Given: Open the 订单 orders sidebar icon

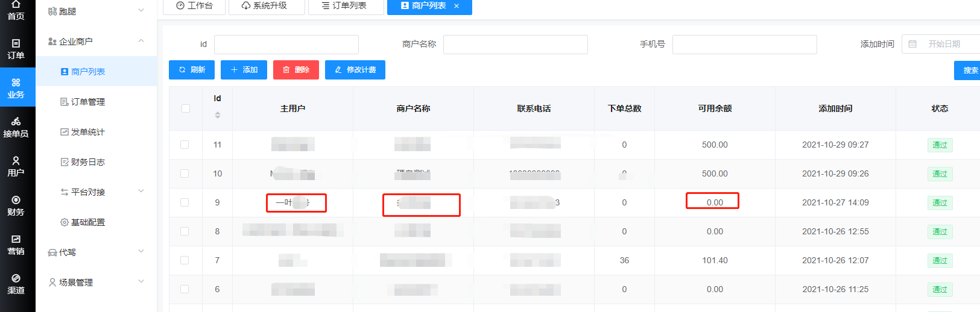Looking at the screenshot, I should coord(16,49).
